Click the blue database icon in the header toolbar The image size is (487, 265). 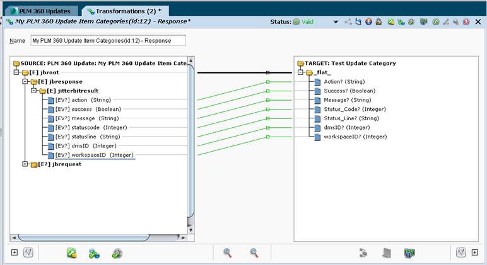(x=424, y=21)
